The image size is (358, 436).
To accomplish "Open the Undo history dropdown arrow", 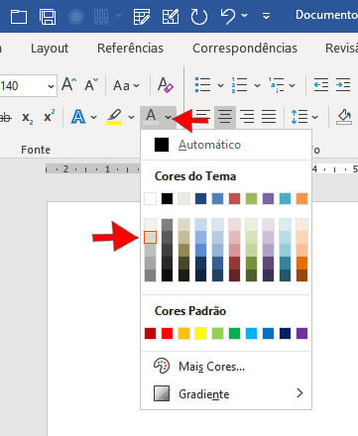I will (244, 15).
